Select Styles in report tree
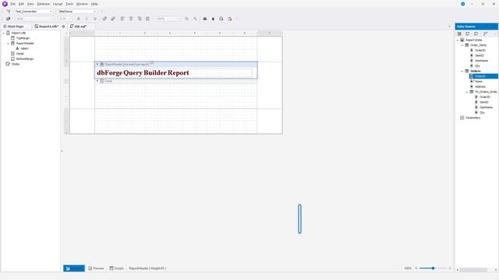 click(16, 64)
